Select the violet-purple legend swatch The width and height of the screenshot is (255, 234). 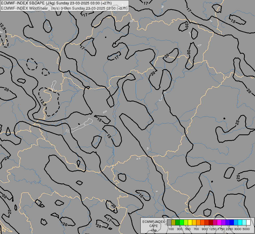coord(223,222)
